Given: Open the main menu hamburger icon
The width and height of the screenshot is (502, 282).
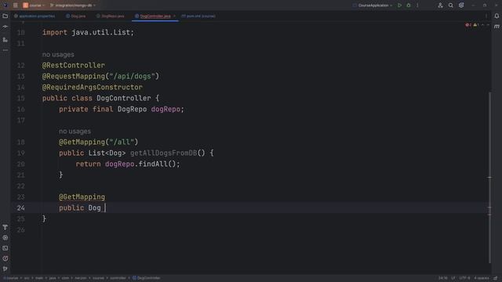Looking at the screenshot, I should pyautogui.click(x=16, y=5).
